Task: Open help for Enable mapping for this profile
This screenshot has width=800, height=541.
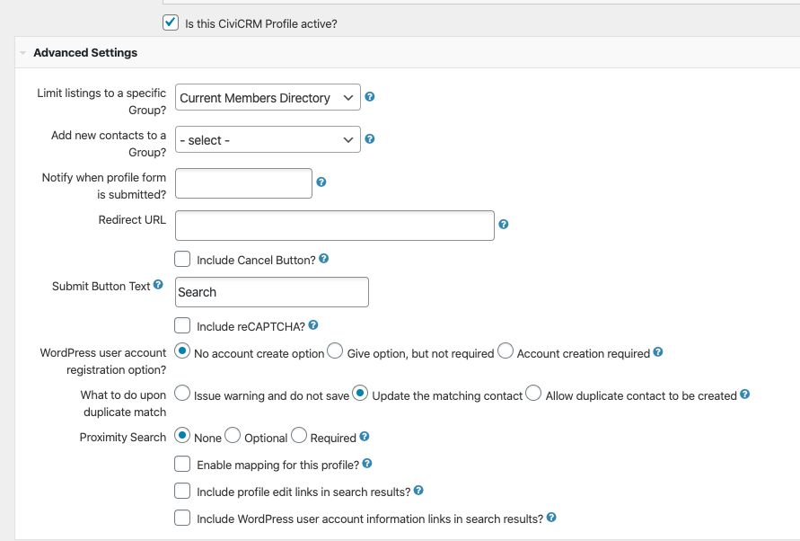Action: [x=367, y=464]
